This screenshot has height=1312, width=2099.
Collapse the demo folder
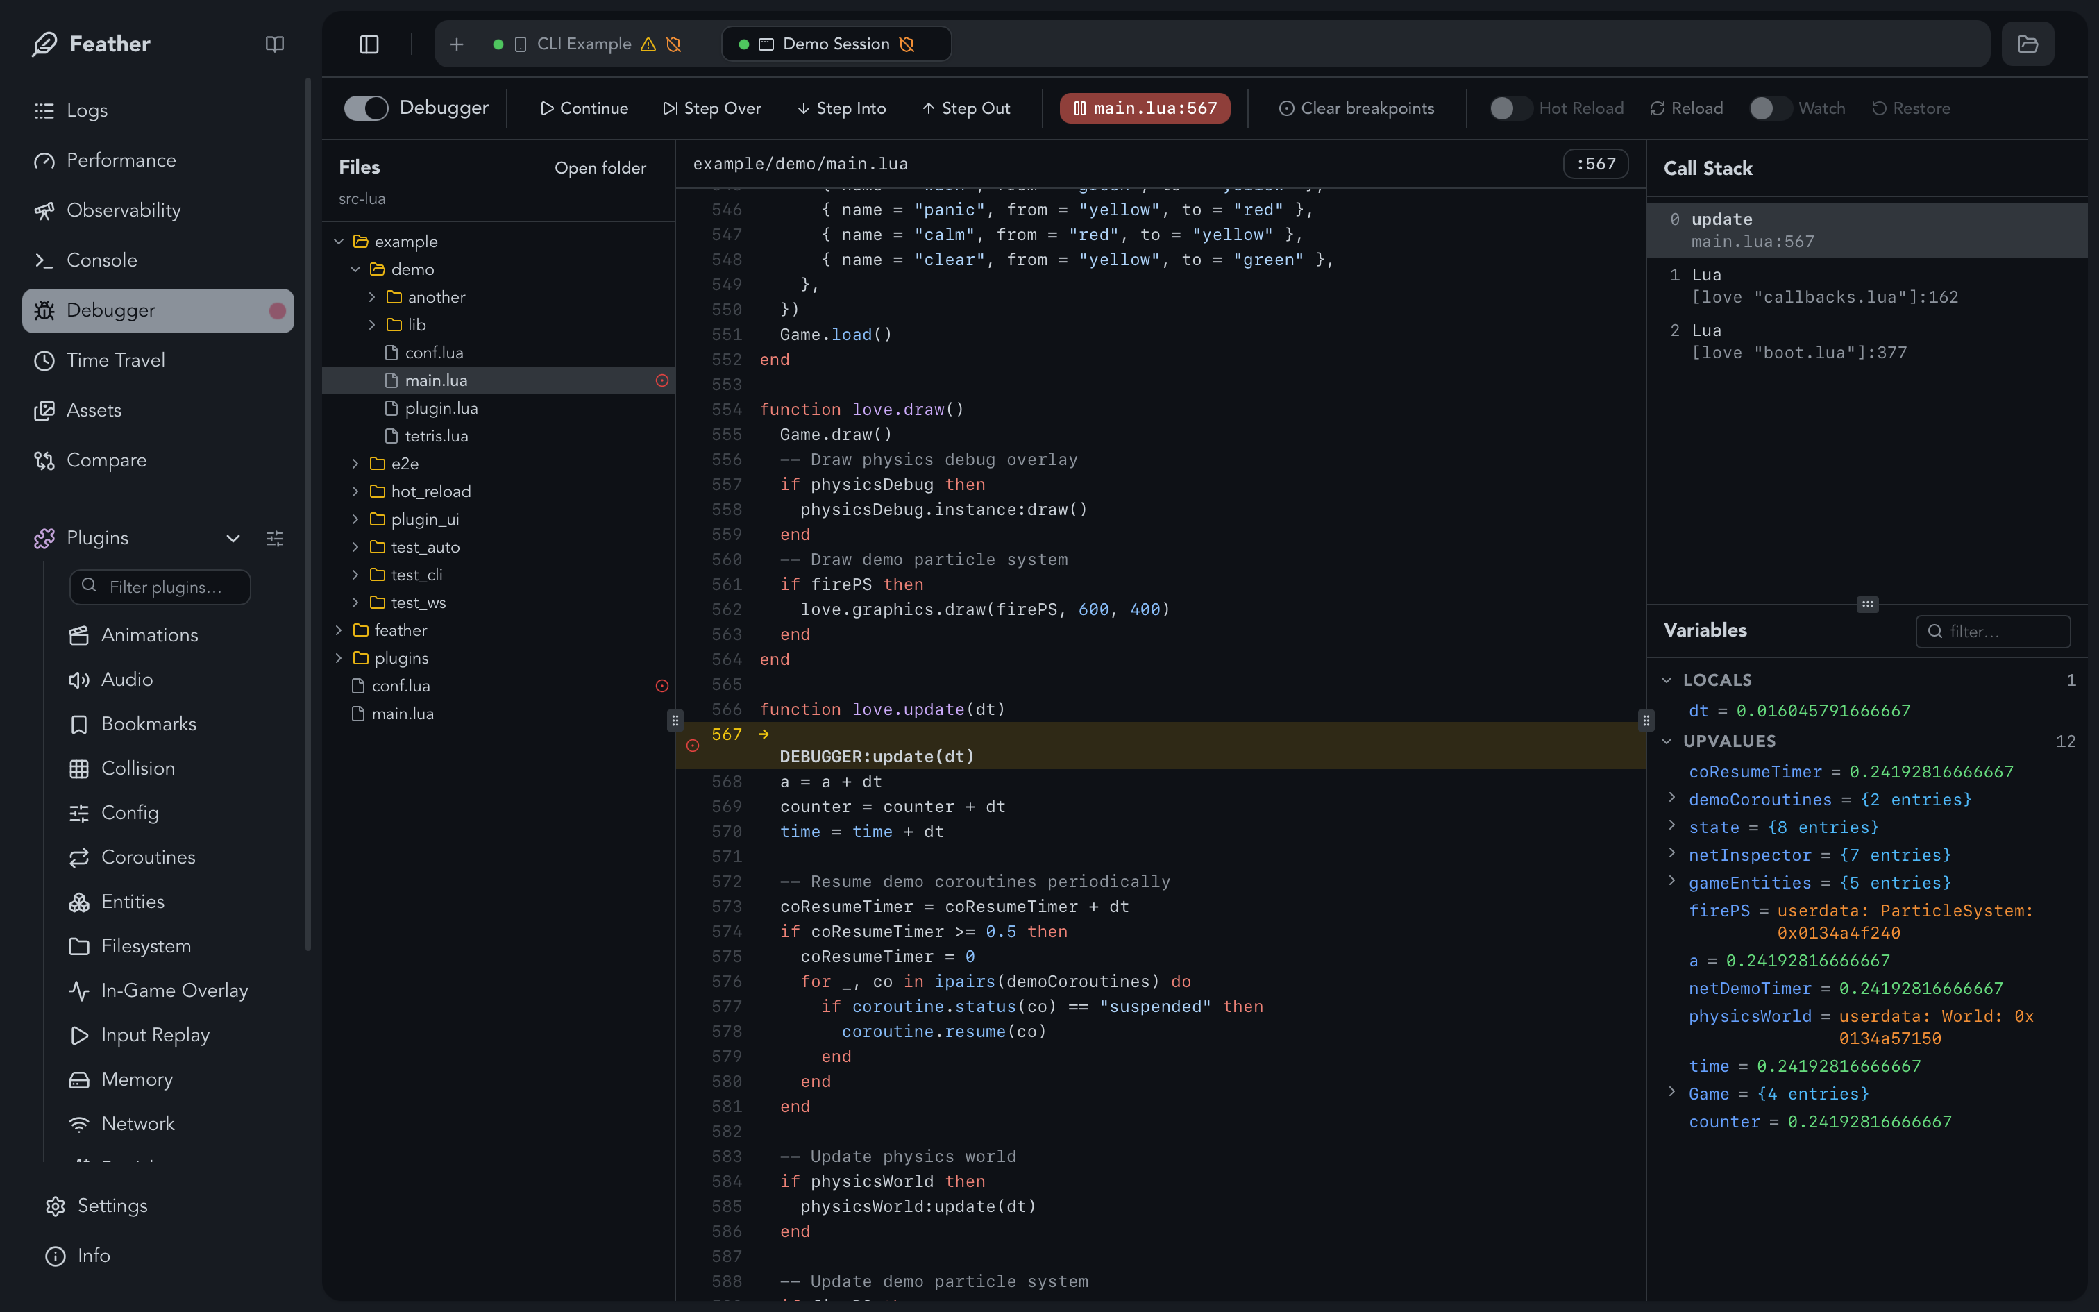coord(355,269)
